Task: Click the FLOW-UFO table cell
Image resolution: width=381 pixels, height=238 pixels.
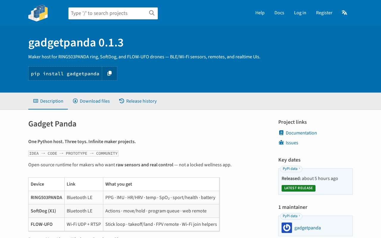Action: tap(46, 224)
